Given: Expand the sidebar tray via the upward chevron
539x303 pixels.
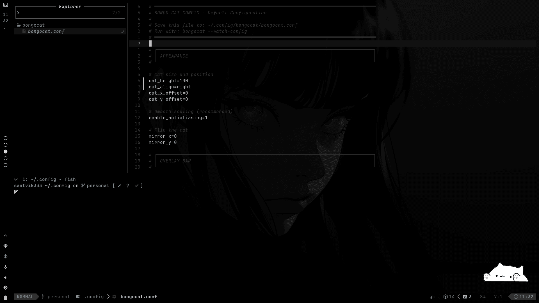Looking at the screenshot, I should (x=5, y=235).
